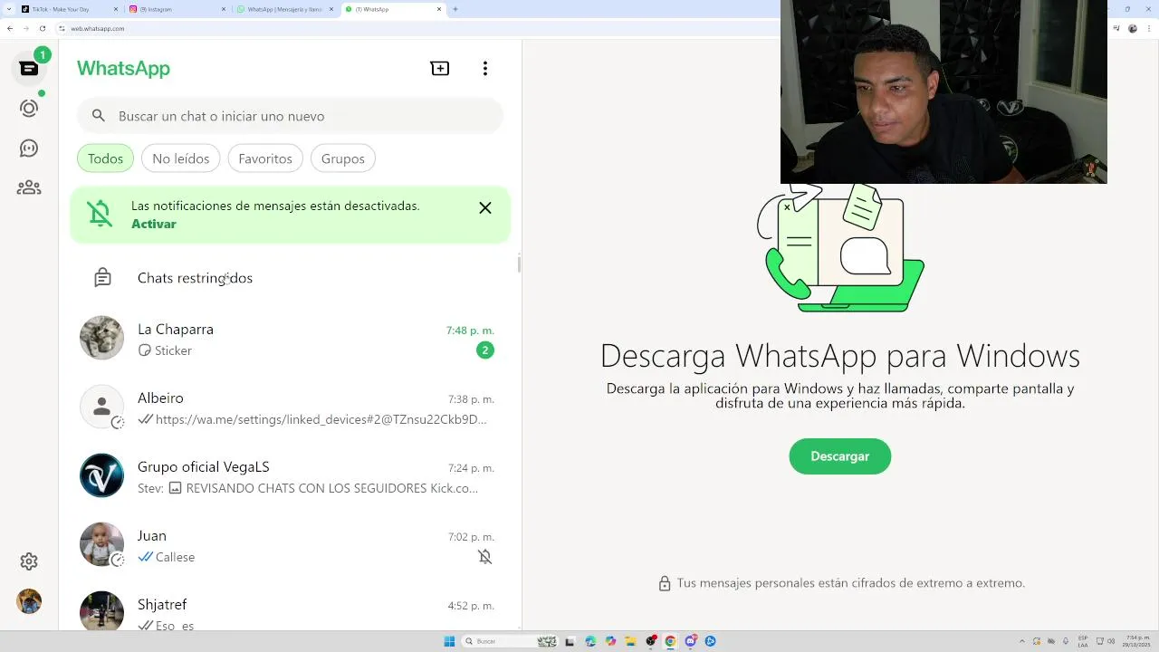Viewport: 1159px width, 652px height.
Task: Close the Instagram browser tab
Action: pos(224,9)
